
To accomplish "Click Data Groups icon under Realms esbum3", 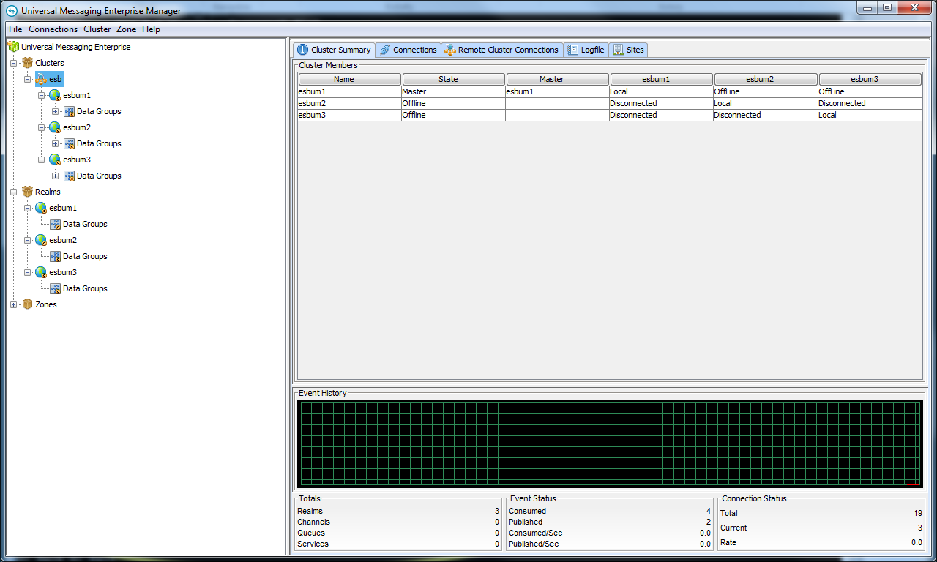I will point(55,288).
